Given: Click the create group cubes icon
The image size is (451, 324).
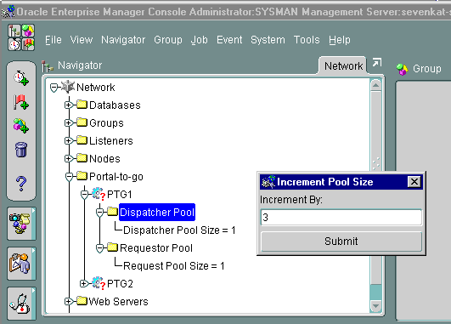Looking at the screenshot, I should pos(21,126).
